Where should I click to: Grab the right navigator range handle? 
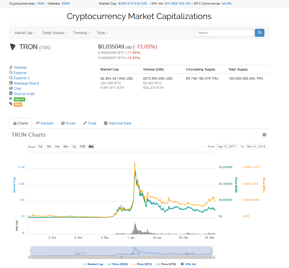[212, 251]
